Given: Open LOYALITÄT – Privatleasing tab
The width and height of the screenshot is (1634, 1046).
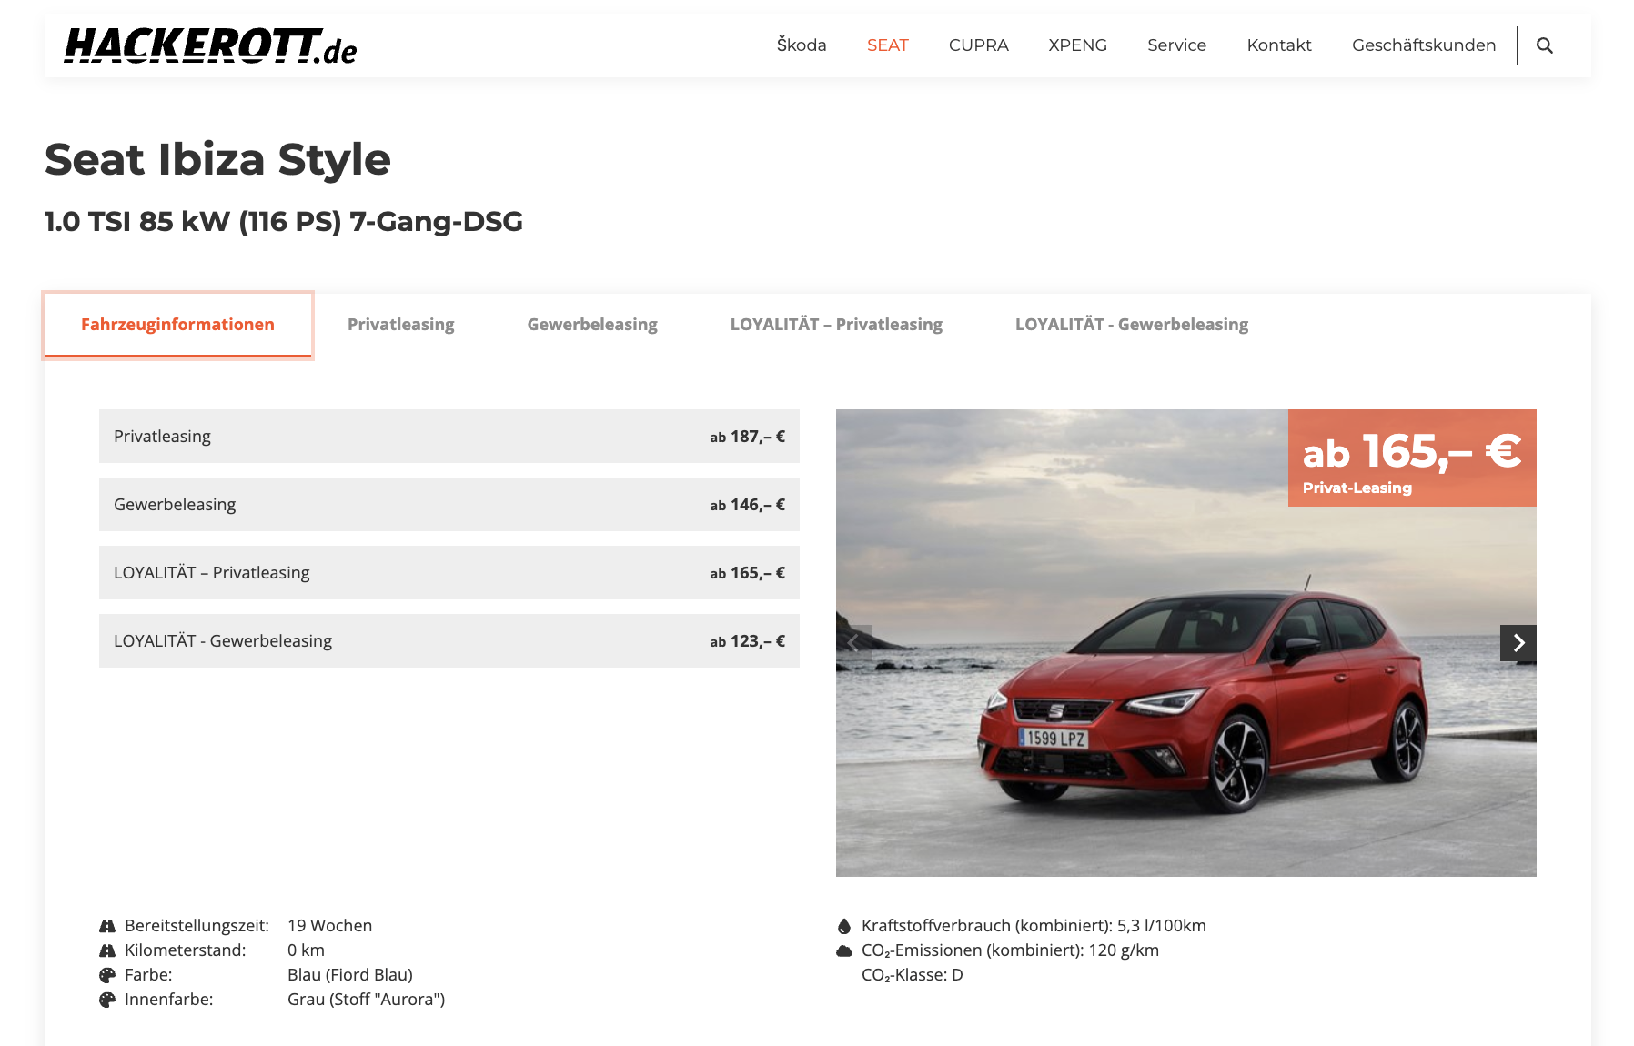Looking at the screenshot, I should pos(835,325).
